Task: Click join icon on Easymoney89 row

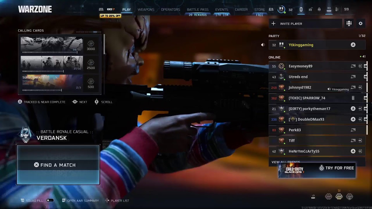Action: point(360,66)
